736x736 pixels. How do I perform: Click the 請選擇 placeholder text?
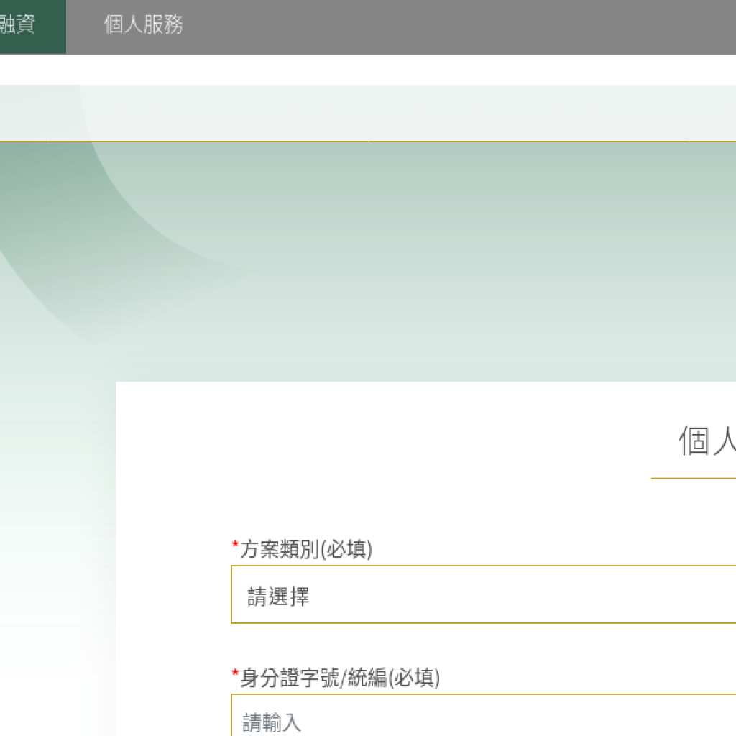click(x=278, y=597)
